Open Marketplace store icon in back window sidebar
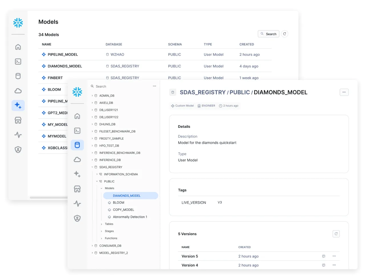 click(18, 120)
